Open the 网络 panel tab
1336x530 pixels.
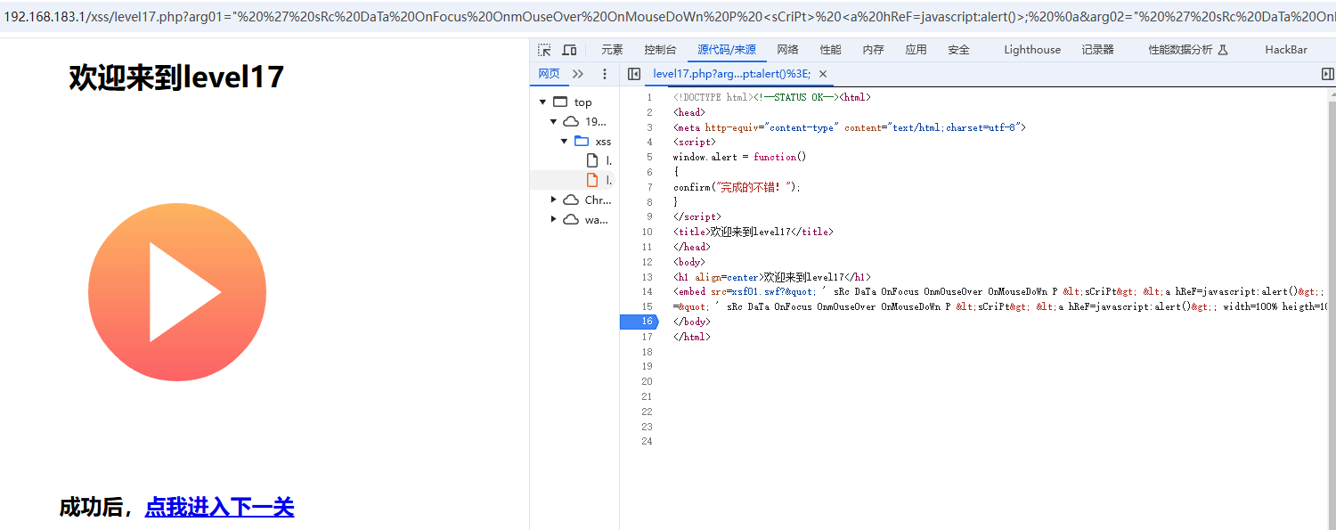coord(787,50)
